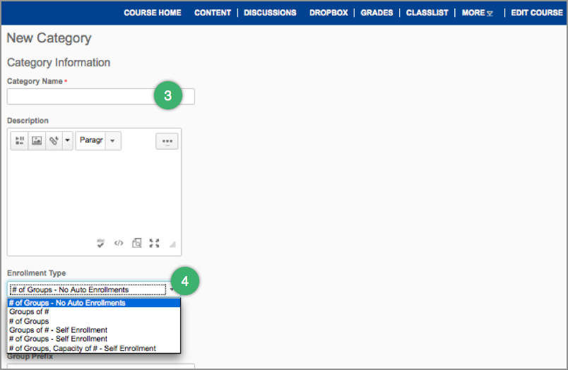This screenshot has height=370, width=568.
Task: Select '# of Groups - No Auto Enrollments' option
Action: [94, 303]
